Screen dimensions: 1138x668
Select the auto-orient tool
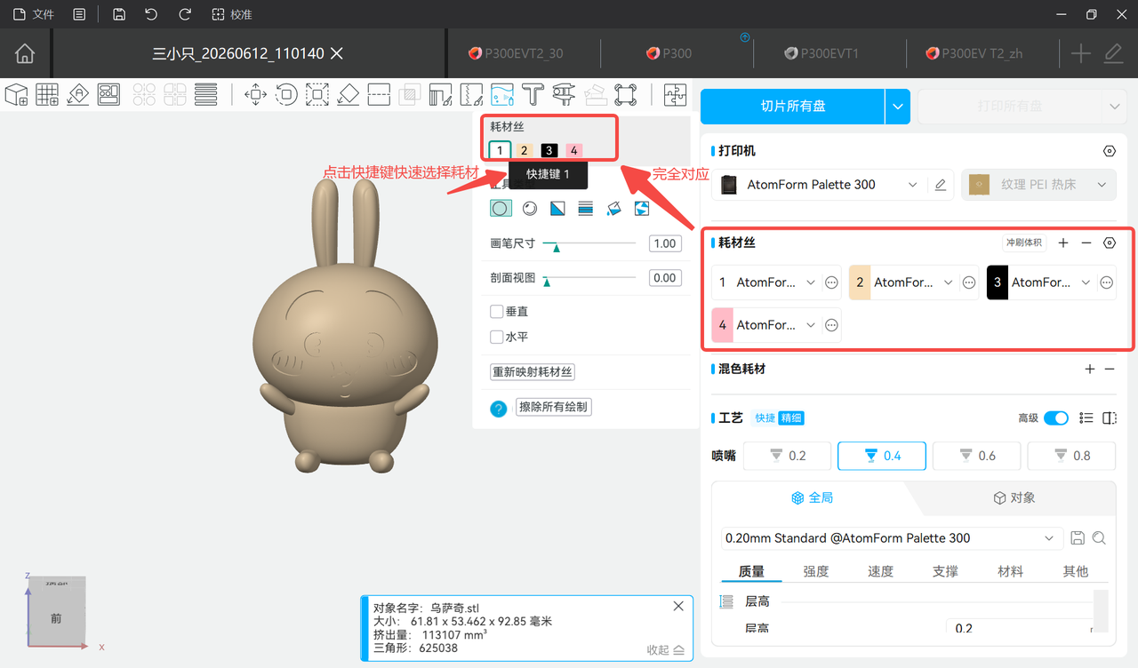[78, 94]
